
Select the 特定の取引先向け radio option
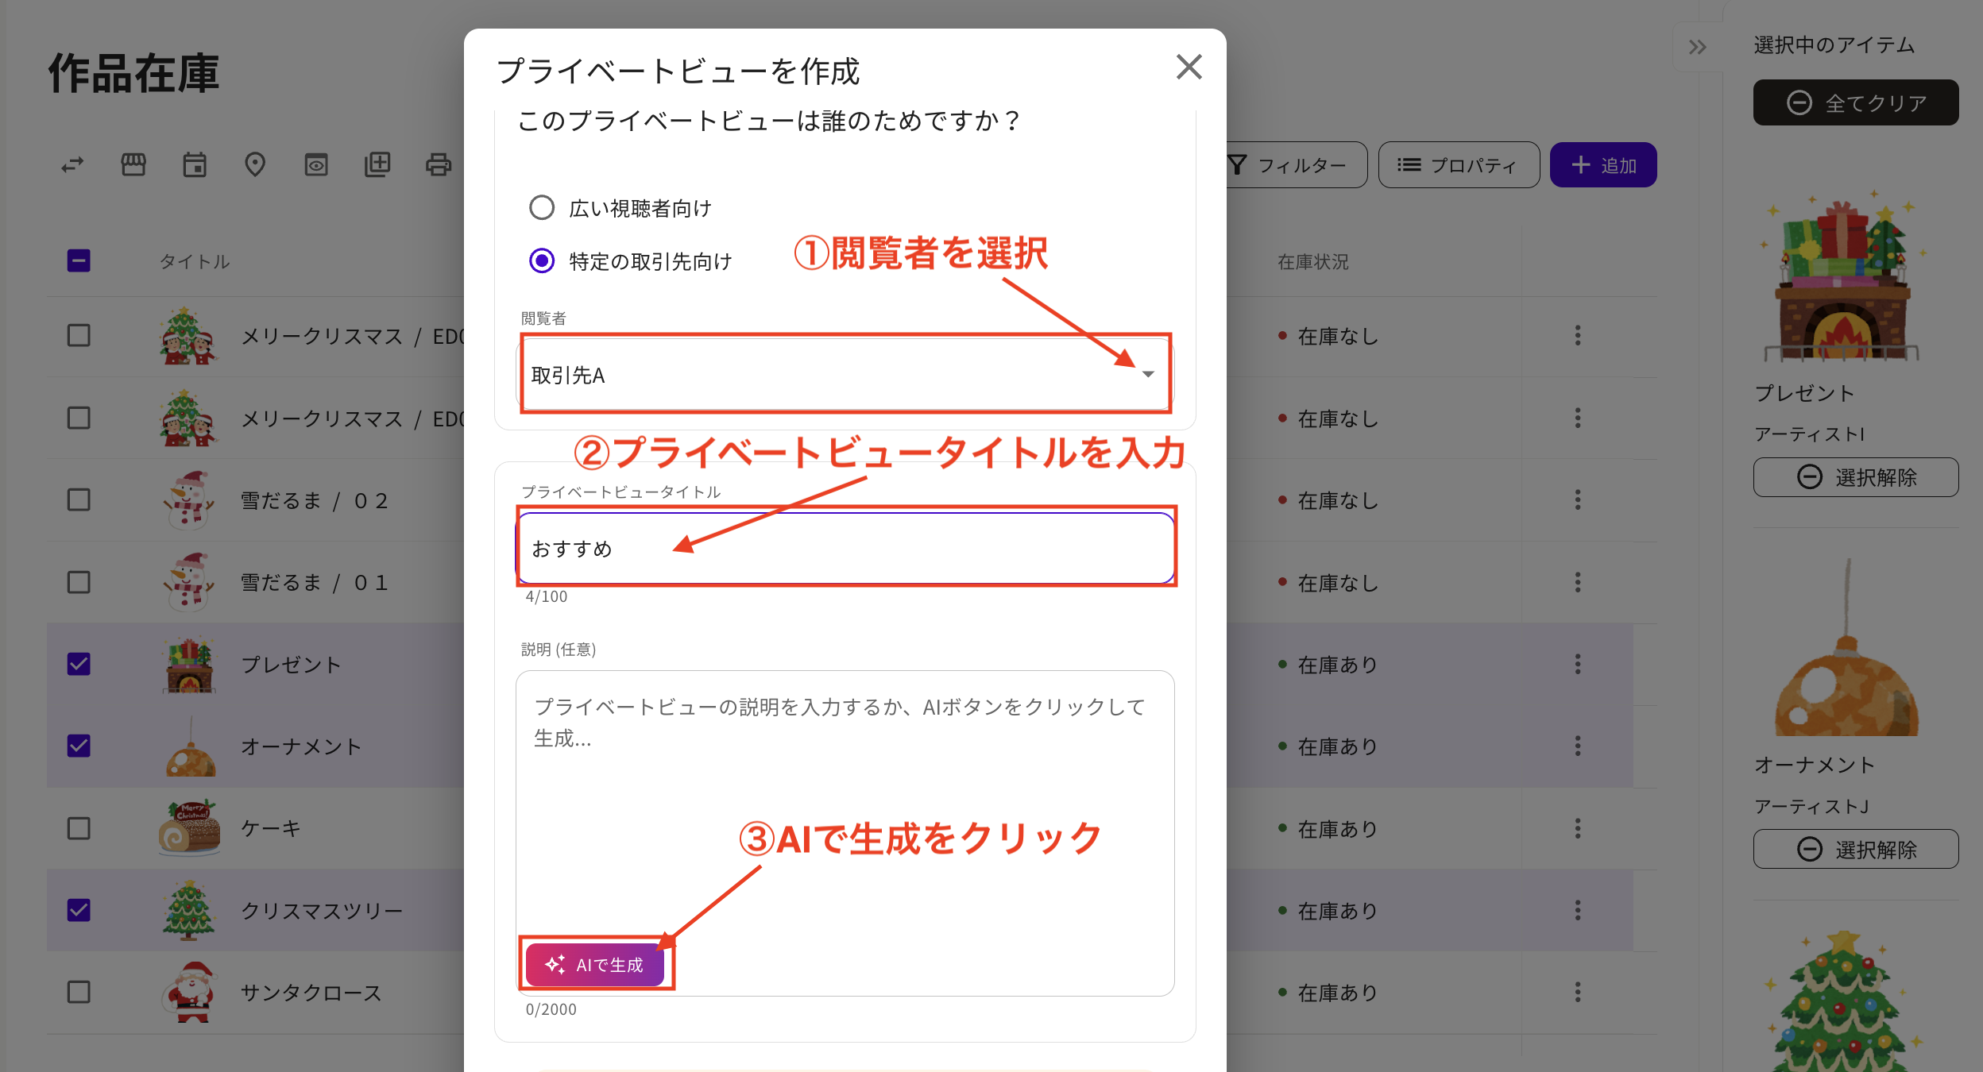[x=542, y=260]
